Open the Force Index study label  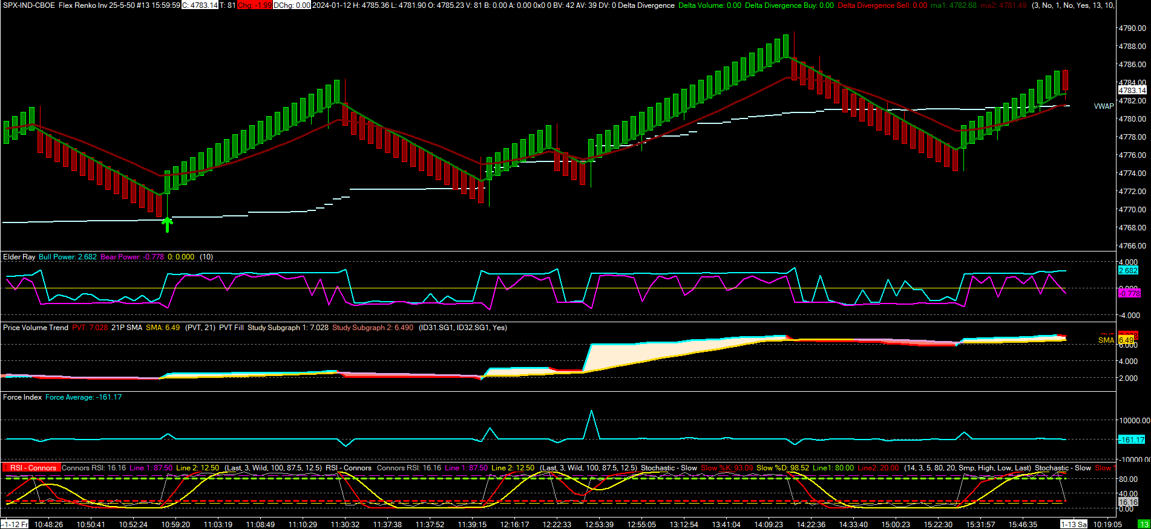point(22,397)
